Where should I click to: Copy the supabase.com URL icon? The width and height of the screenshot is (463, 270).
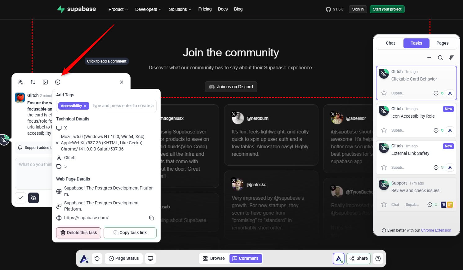(x=152, y=218)
